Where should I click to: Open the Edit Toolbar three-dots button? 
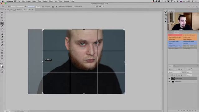pos(2,61)
